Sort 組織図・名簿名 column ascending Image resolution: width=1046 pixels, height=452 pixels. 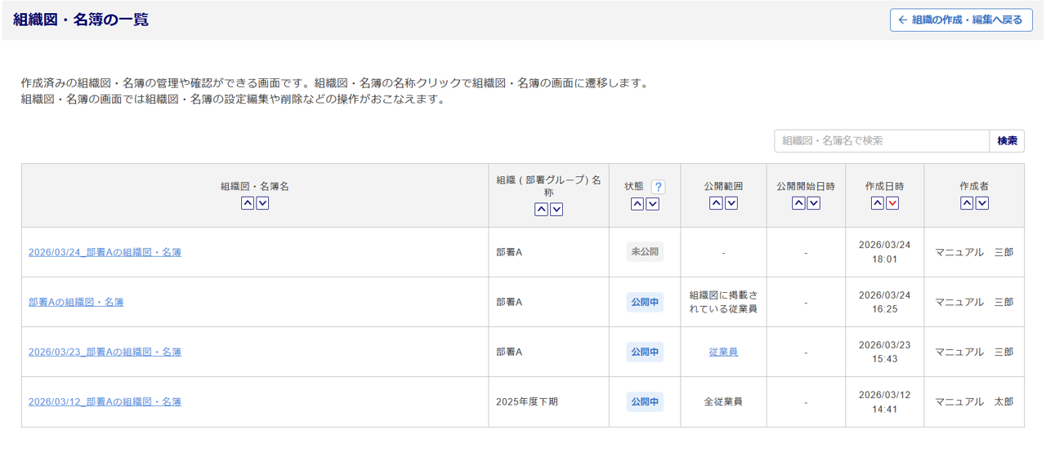click(248, 203)
